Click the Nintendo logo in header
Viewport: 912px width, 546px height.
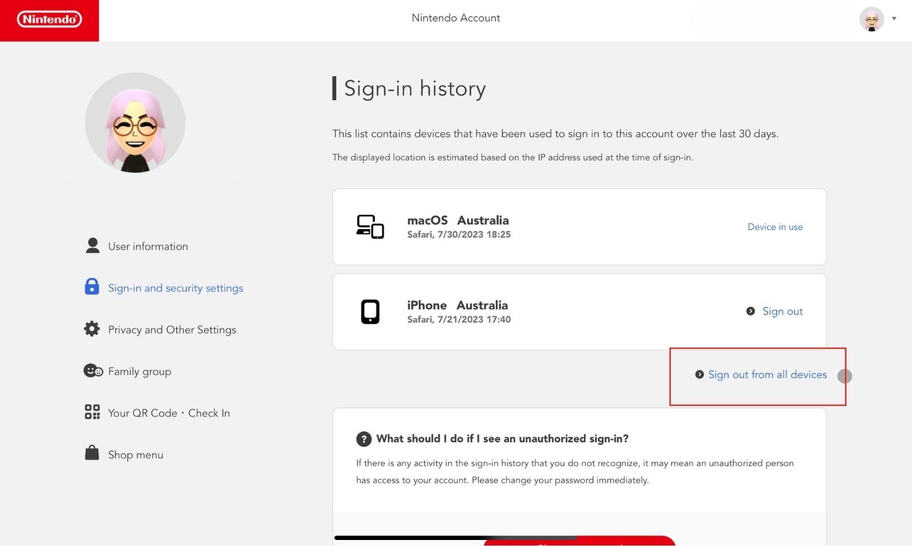tap(49, 19)
